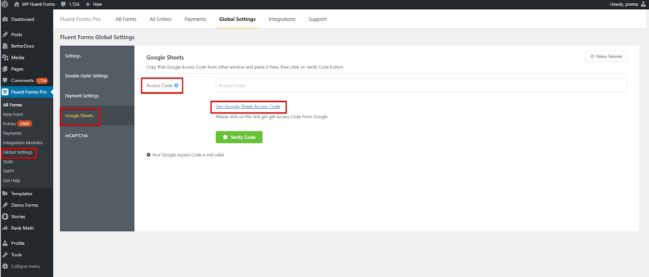This screenshot has height=277, width=649.
Task: Open All Forms submenu item
Action: (13, 105)
